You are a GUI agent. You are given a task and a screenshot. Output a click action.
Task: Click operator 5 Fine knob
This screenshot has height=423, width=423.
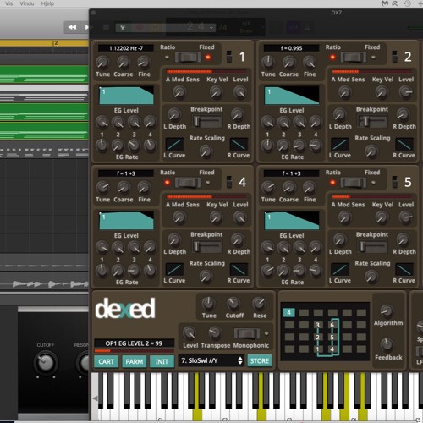tap(310, 188)
